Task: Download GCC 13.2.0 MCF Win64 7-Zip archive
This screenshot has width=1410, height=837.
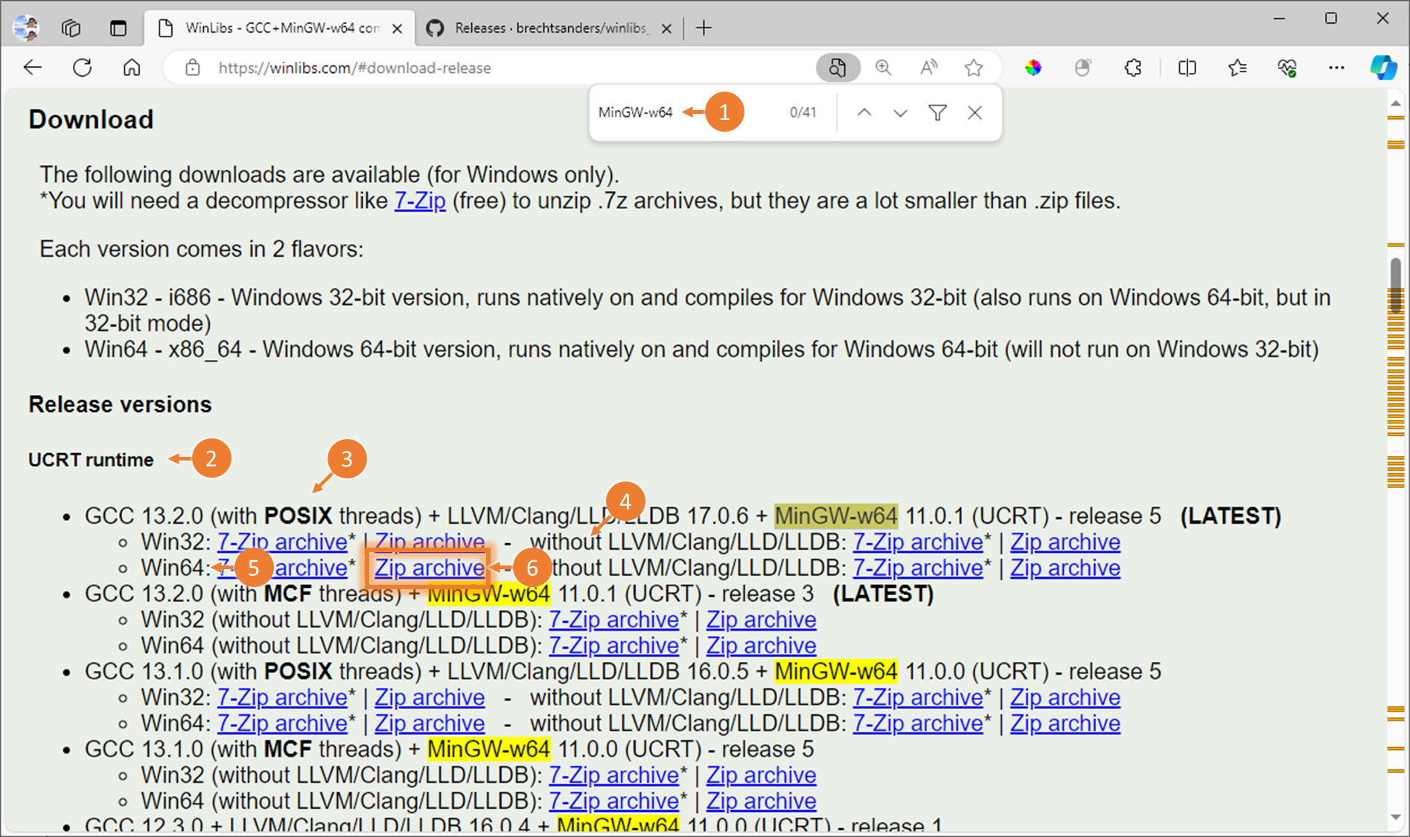Action: pyautogui.click(x=614, y=645)
